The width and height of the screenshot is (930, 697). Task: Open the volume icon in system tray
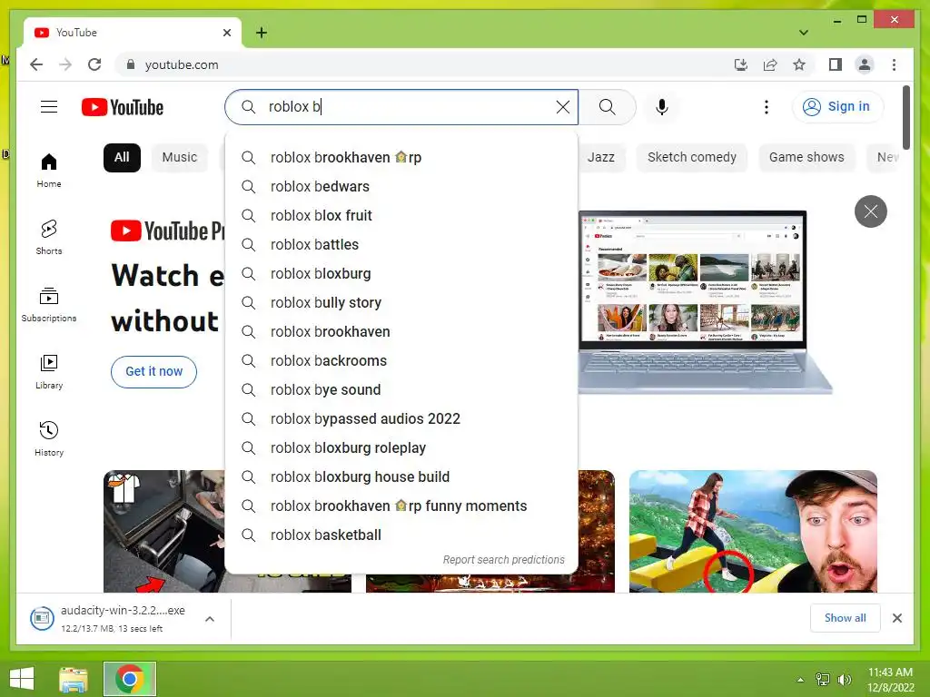tap(845, 679)
